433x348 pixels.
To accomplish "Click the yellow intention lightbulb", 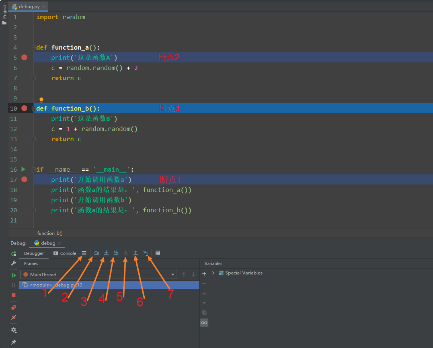I will [x=41, y=100].
